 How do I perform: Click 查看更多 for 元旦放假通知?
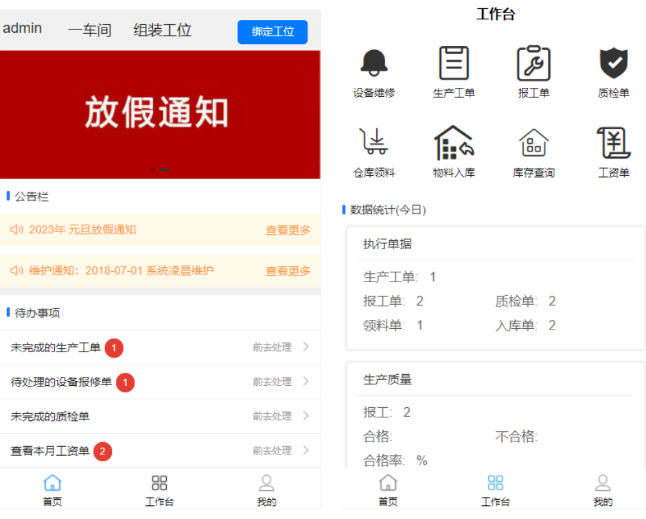[x=288, y=230]
